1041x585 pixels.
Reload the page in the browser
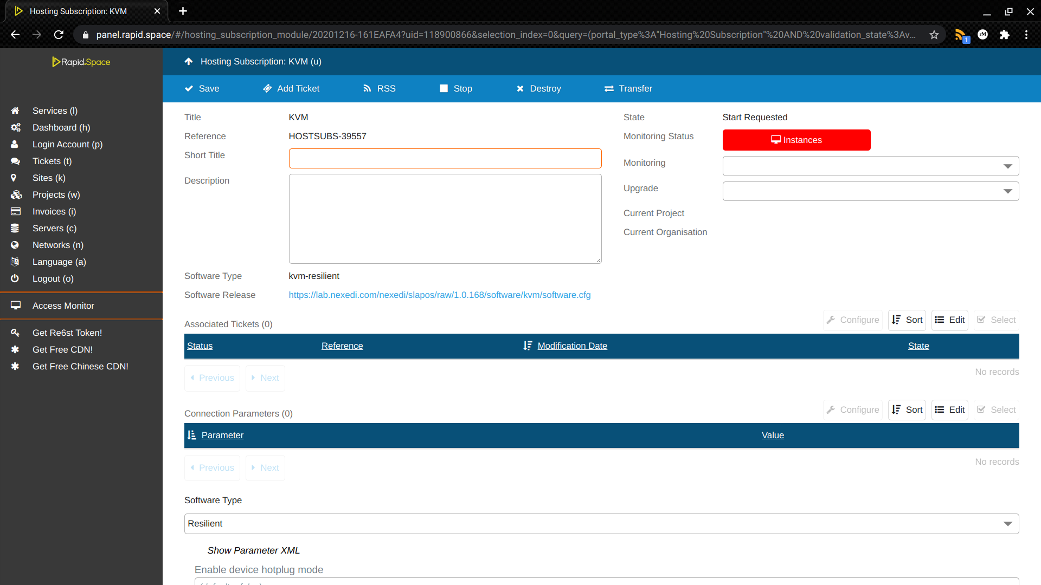point(59,35)
